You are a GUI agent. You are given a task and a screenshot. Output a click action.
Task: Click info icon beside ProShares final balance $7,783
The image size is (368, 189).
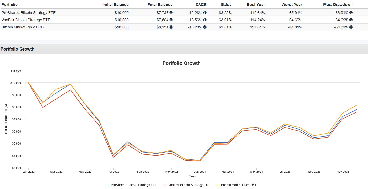171,13
